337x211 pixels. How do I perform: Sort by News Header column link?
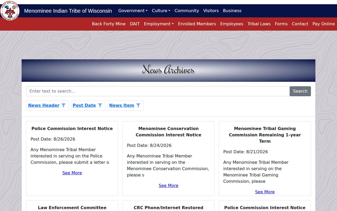coord(44,105)
